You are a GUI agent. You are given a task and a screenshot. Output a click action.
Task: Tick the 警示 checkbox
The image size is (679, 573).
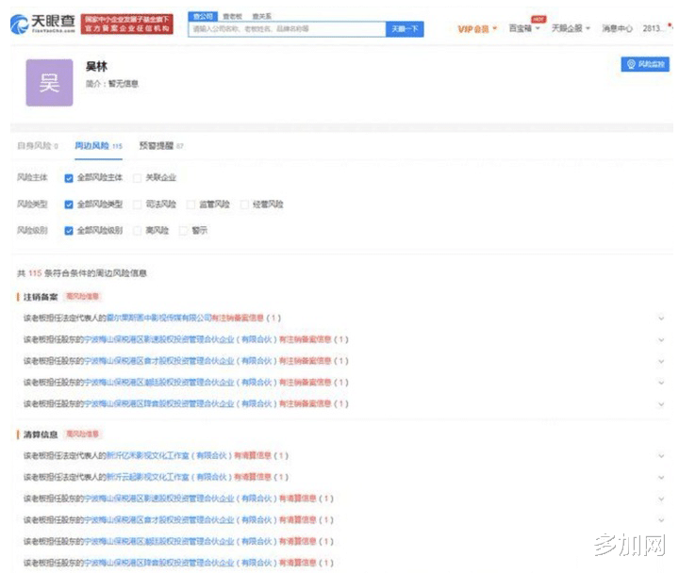(x=184, y=231)
